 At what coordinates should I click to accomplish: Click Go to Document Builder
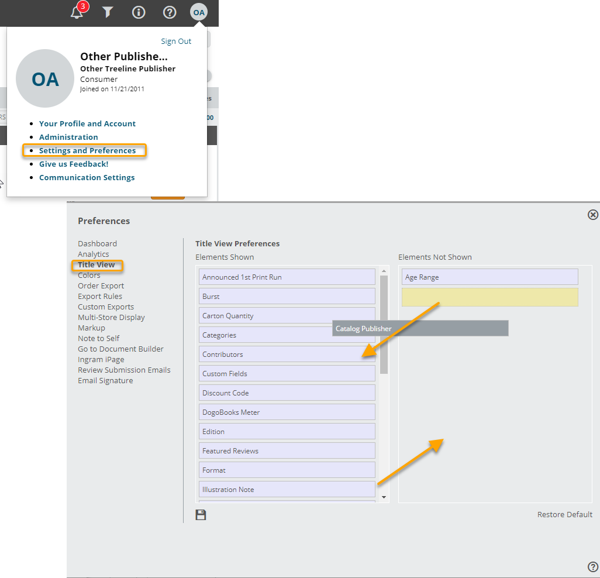pyautogui.click(x=120, y=349)
